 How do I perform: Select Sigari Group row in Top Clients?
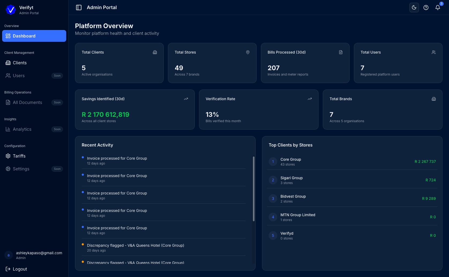point(352,180)
